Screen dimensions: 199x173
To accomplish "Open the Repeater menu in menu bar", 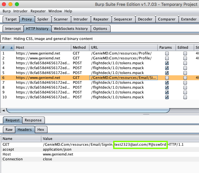I will tap(38, 11).
